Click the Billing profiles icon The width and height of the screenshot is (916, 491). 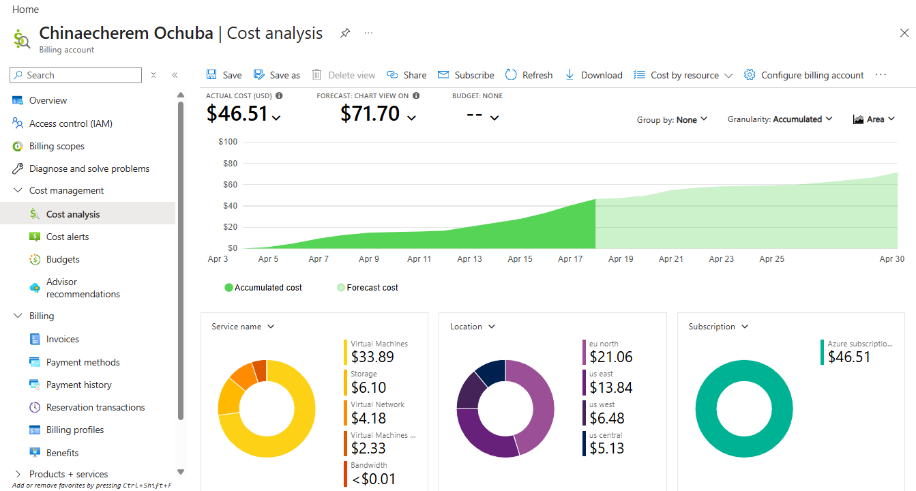coord(35,430)
